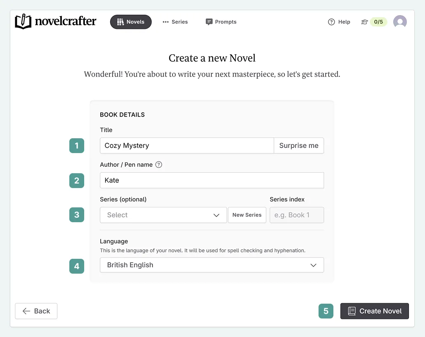Click the New Series button
425x337 pixels.
click(247, 215)
